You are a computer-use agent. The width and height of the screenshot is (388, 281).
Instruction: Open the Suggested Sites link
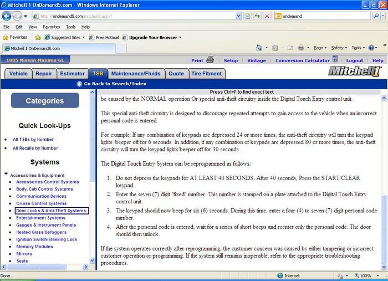tap(65, 38)
